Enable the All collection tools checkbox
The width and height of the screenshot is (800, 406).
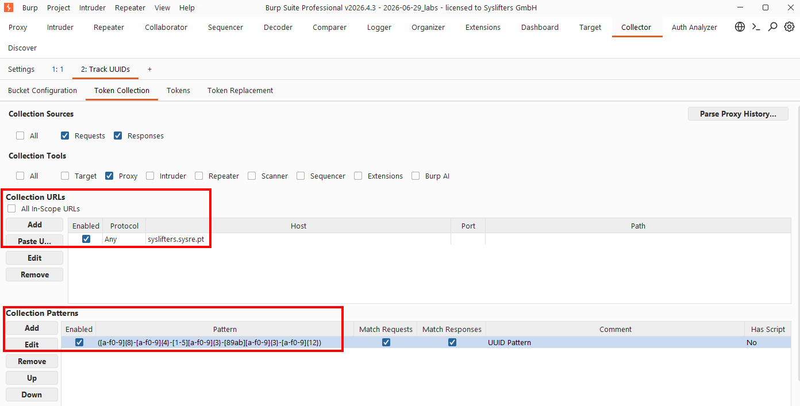click(x=20, y=176)
